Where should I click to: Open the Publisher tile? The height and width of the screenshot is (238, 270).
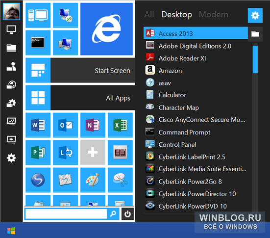(x=38, y=153)
